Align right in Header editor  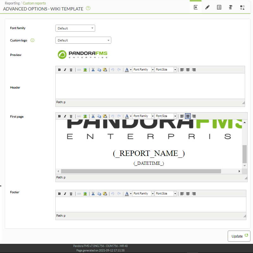click(194, 70)
